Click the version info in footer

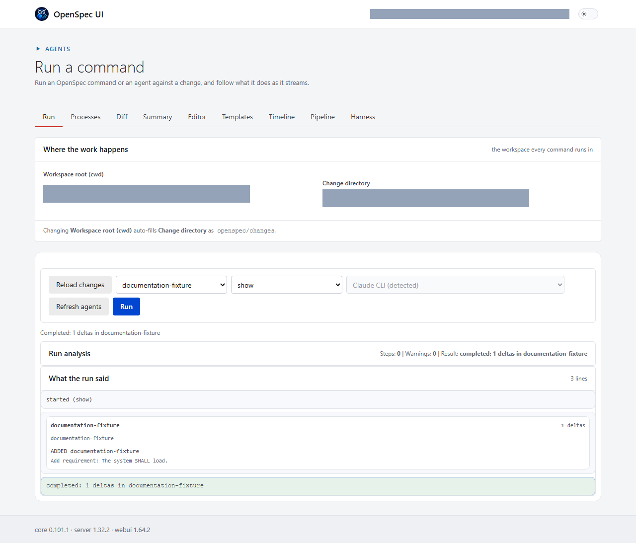pos(92,530)
